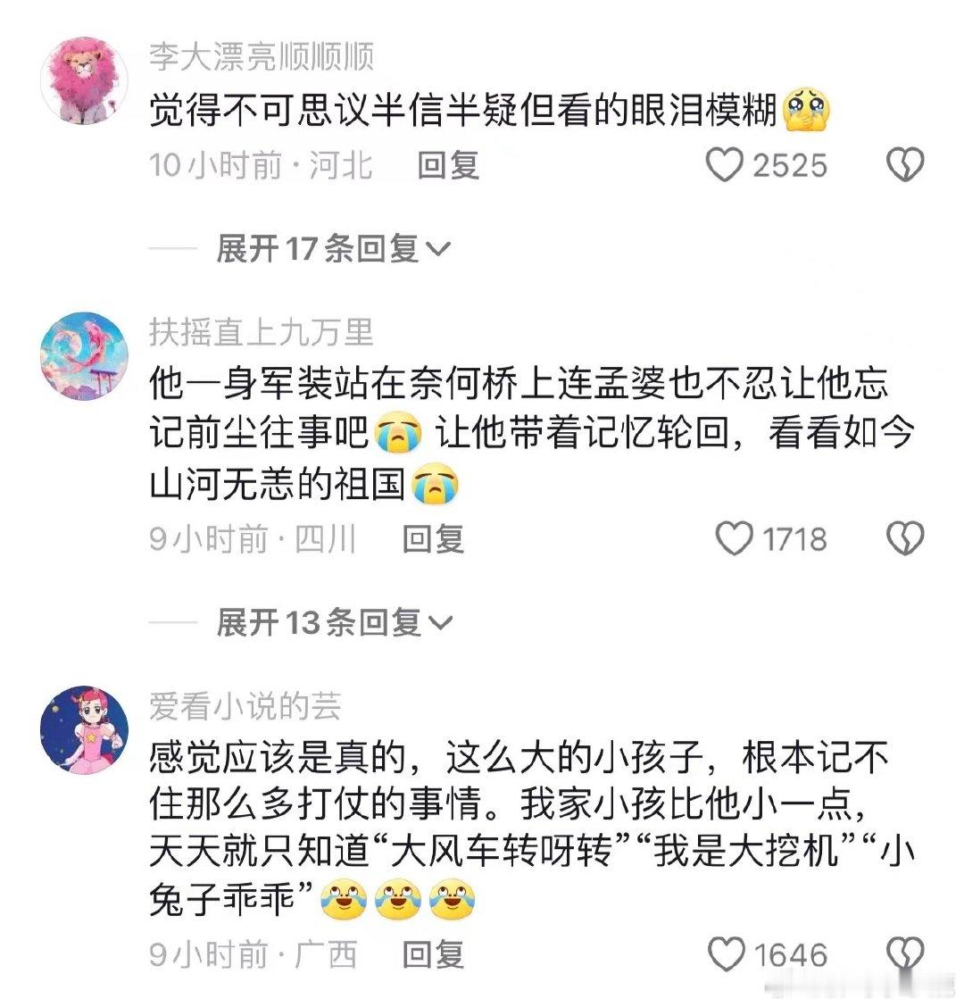Viewport: 964px width, 1007px height.
Task: Tap broken heart on 1718-like comment
Action: [x=905, y=538]
